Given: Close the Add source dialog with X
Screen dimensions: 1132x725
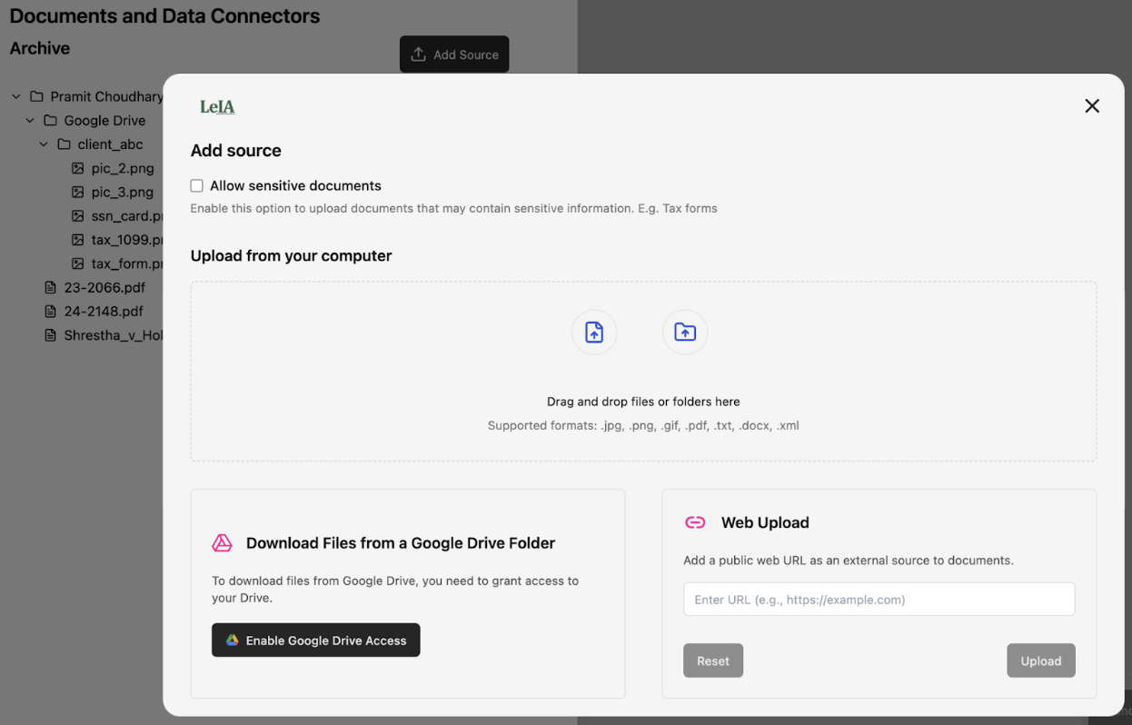Looking at the screenshot, I should [1092, 106].
